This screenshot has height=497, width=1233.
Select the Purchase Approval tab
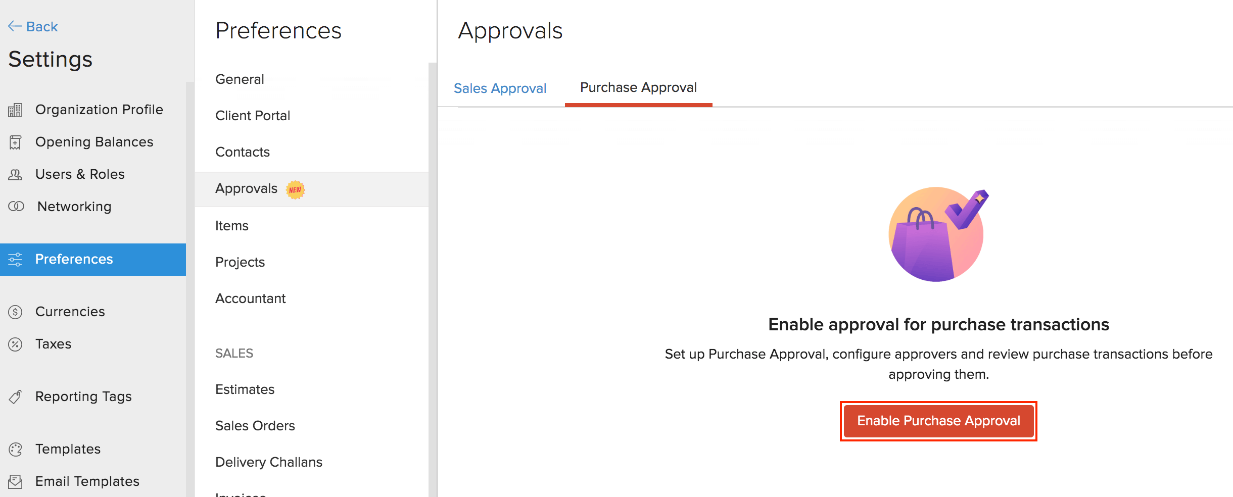click(638, 88)
